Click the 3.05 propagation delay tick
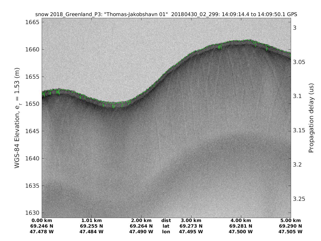The width and height of the screenshot is (321, 241). pyautogui.click(x=299, y=62)
